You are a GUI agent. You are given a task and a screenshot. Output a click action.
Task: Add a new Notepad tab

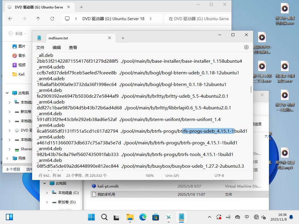(123, 38)
